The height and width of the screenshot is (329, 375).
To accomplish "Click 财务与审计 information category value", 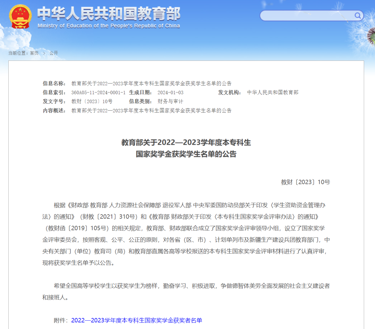I will point(170,102).
